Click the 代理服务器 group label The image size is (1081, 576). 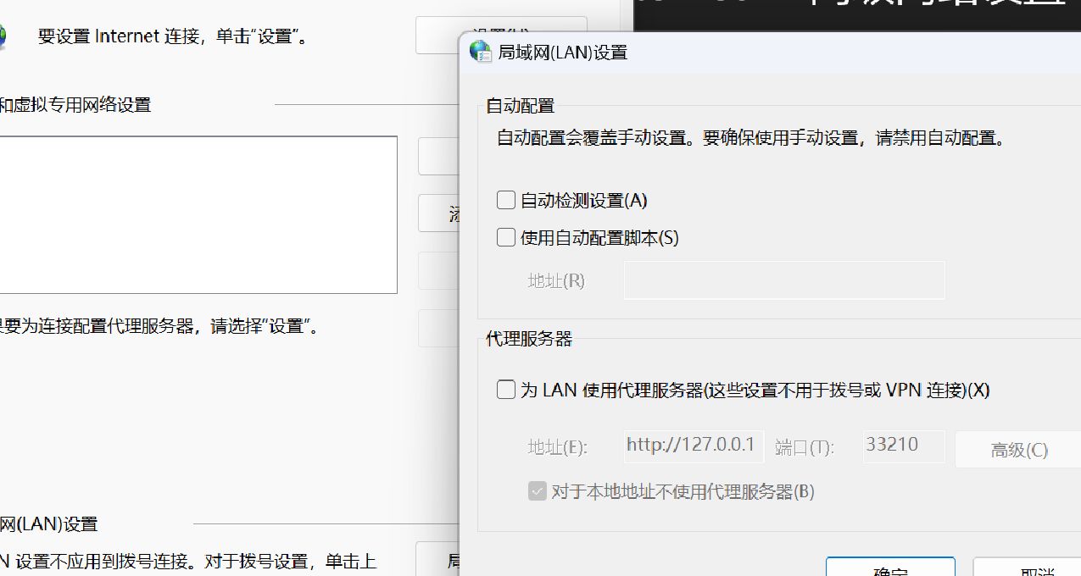[529, 339]
